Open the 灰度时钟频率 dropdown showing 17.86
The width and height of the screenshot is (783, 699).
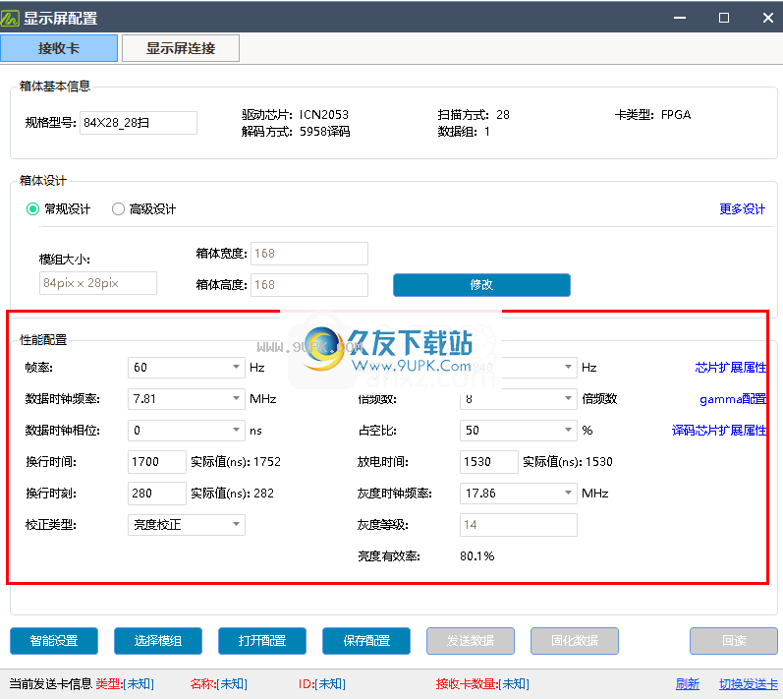coord(519,494)
